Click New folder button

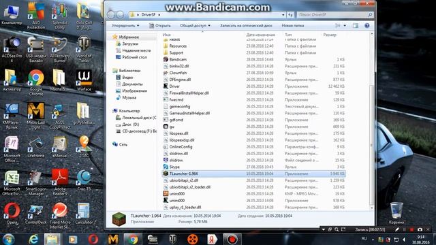[x=293, y=26]
